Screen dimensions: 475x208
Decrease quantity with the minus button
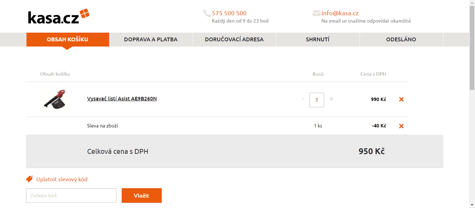(x=303, y=99)
